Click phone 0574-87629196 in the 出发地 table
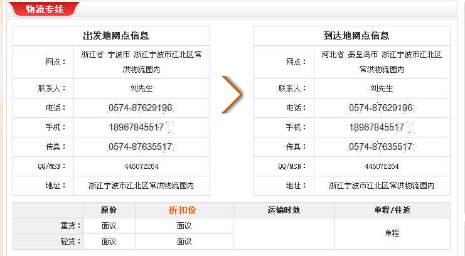 pyautogui.click(x=141, y=108)
